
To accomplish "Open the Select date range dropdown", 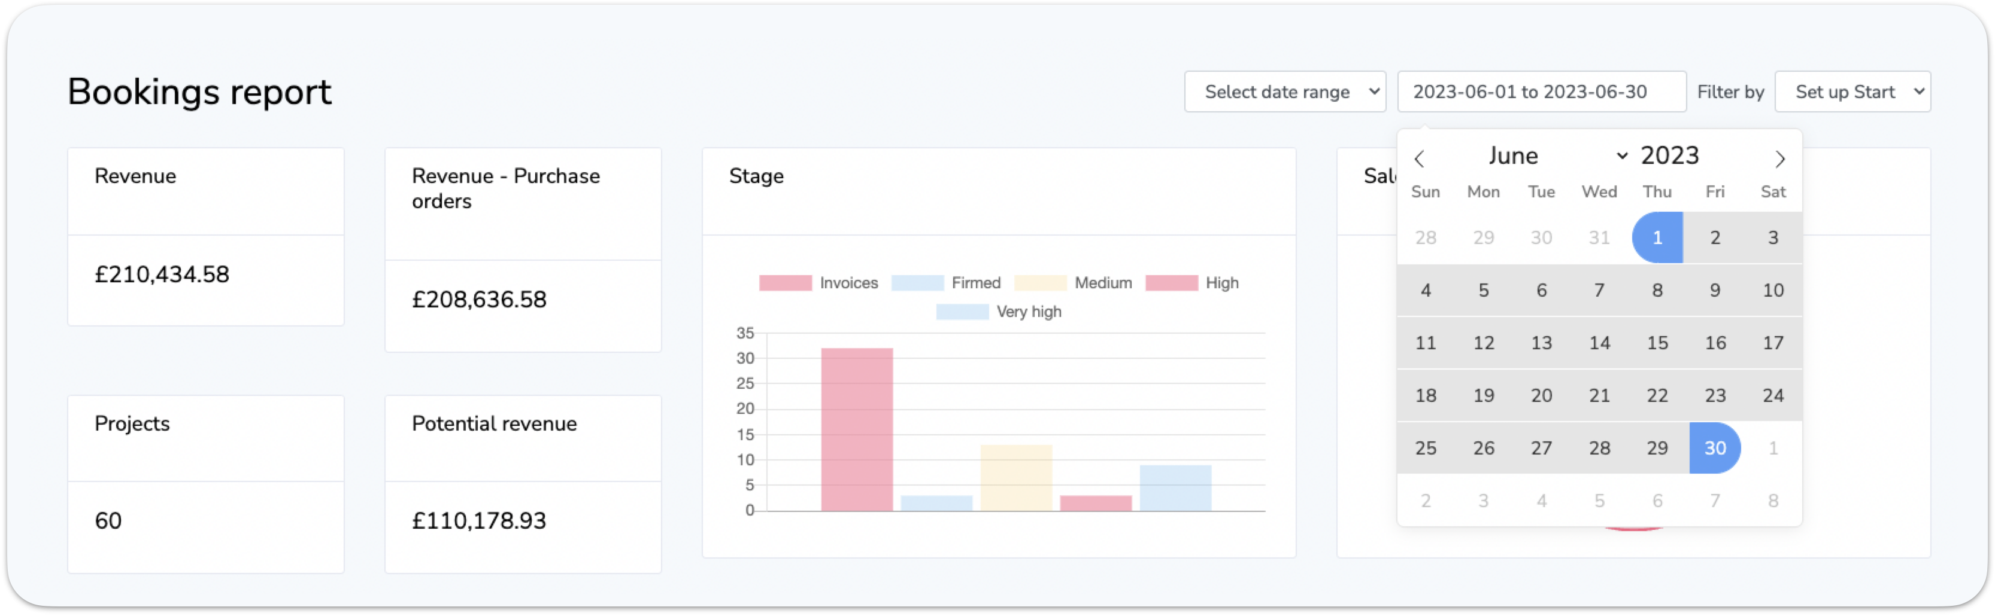I will coord(1284,92).
